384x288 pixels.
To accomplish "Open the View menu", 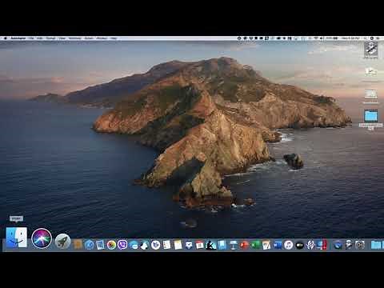I will pyautogui.click(x=62, y=38).
